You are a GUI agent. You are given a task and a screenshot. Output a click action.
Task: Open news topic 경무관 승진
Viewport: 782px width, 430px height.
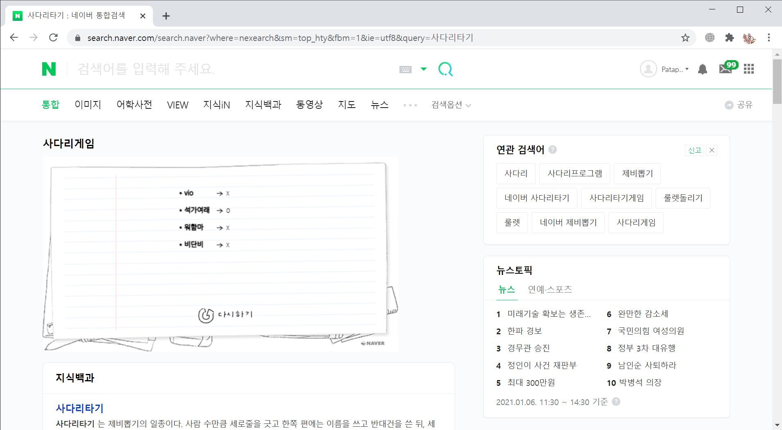pos(528,348)
